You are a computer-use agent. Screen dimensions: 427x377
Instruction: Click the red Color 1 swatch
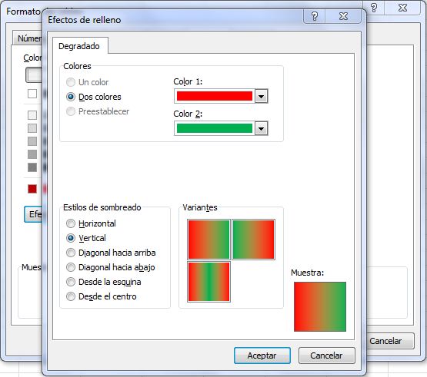(215, 96)
